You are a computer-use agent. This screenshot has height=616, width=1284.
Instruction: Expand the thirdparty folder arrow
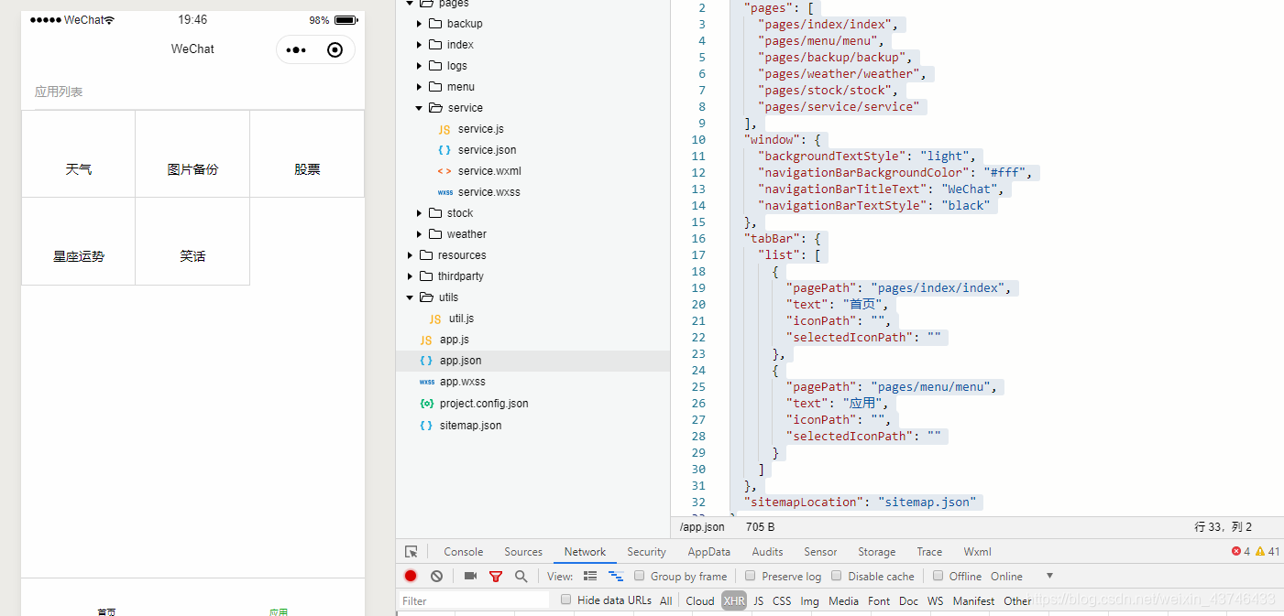[410, 276]
